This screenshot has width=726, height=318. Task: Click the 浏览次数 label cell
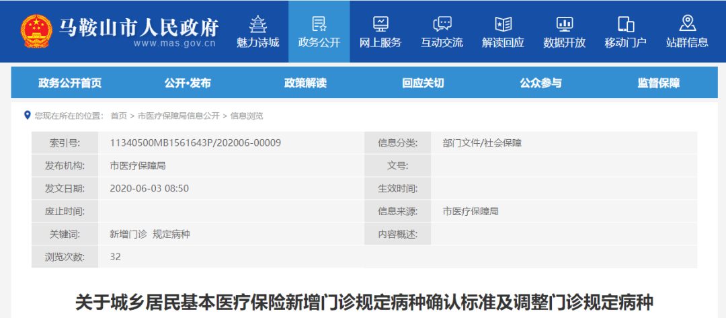65,257
